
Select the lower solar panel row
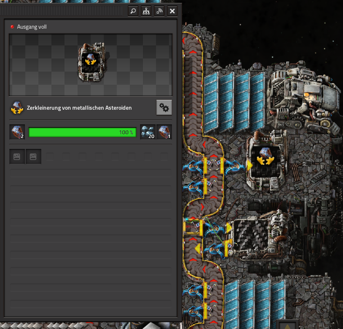[255, 304]
